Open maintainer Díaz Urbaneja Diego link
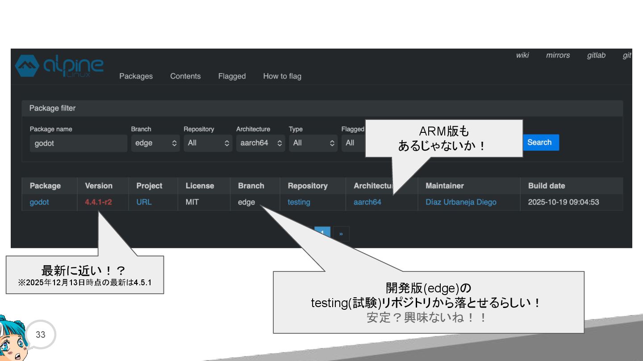 pos(461,202)
